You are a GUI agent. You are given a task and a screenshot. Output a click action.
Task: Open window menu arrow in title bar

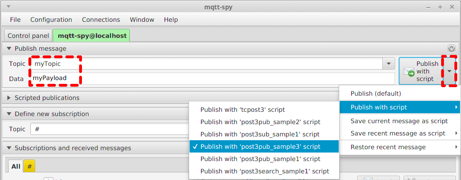coord(8,7)
